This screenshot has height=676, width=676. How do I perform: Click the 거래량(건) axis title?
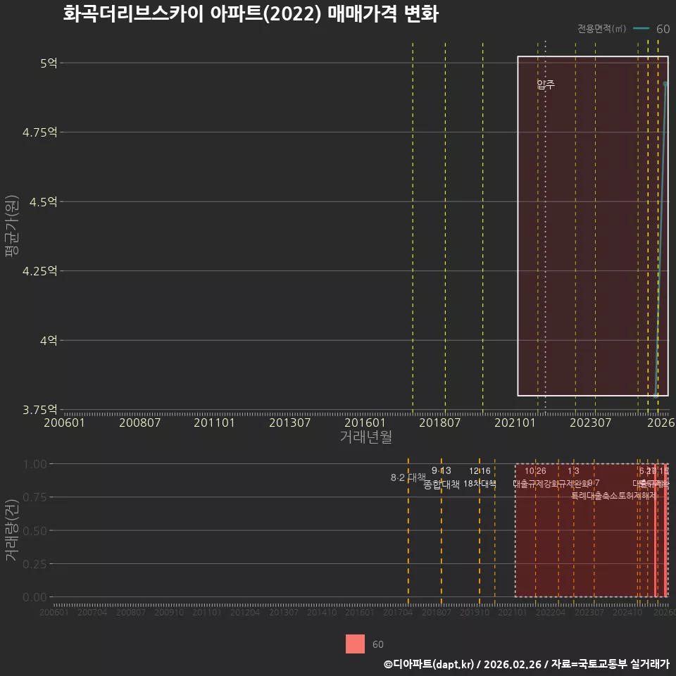pyautogui.click(x=12, y=530)
